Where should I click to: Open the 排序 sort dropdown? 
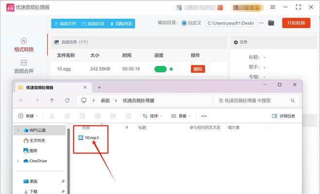click(x=152, y=116)
